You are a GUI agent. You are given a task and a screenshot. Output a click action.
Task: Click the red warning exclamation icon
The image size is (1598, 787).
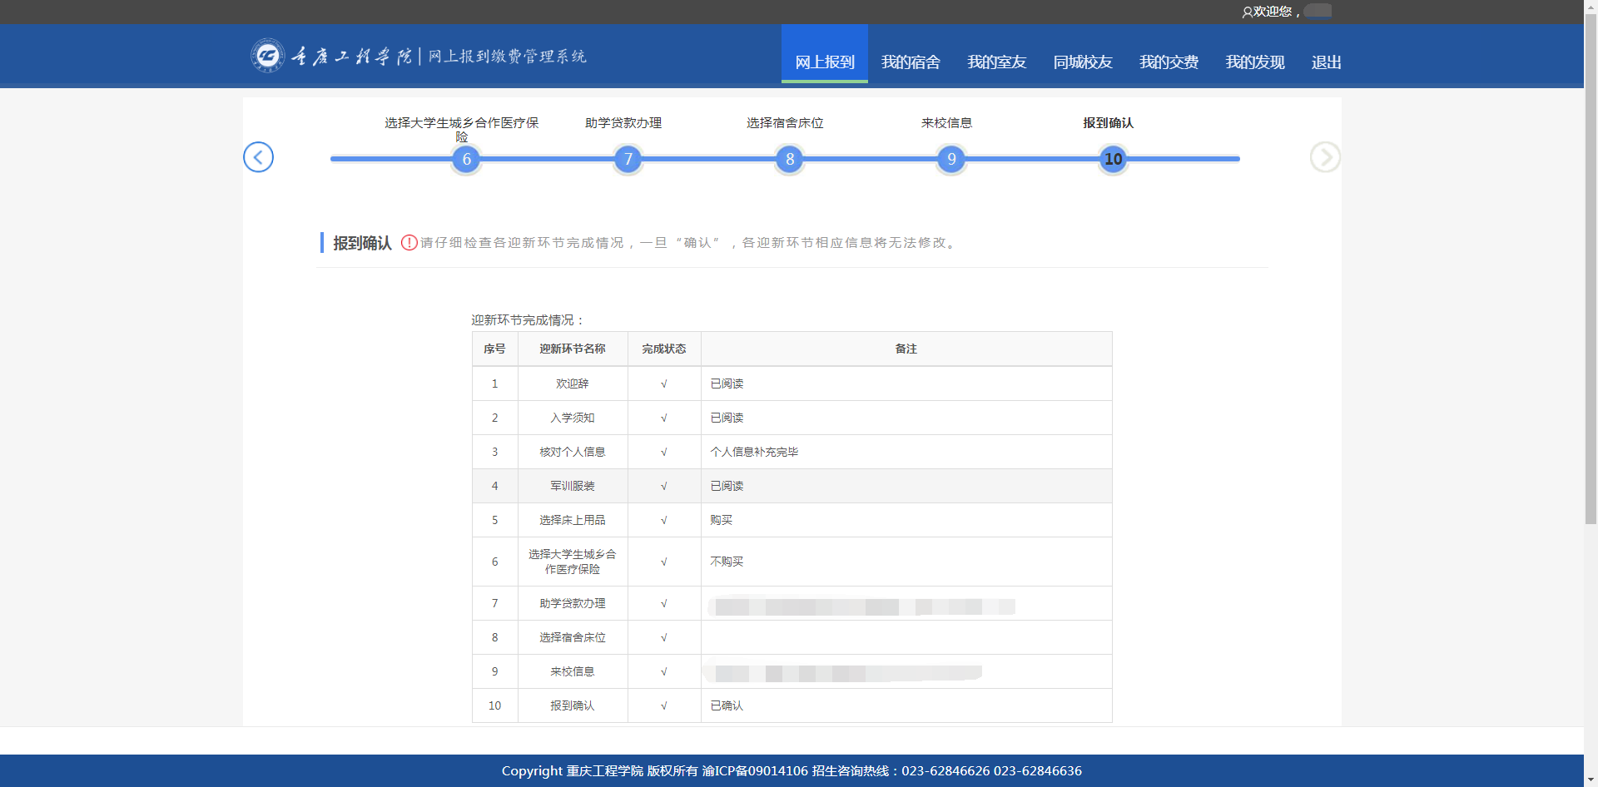[409, 243]
